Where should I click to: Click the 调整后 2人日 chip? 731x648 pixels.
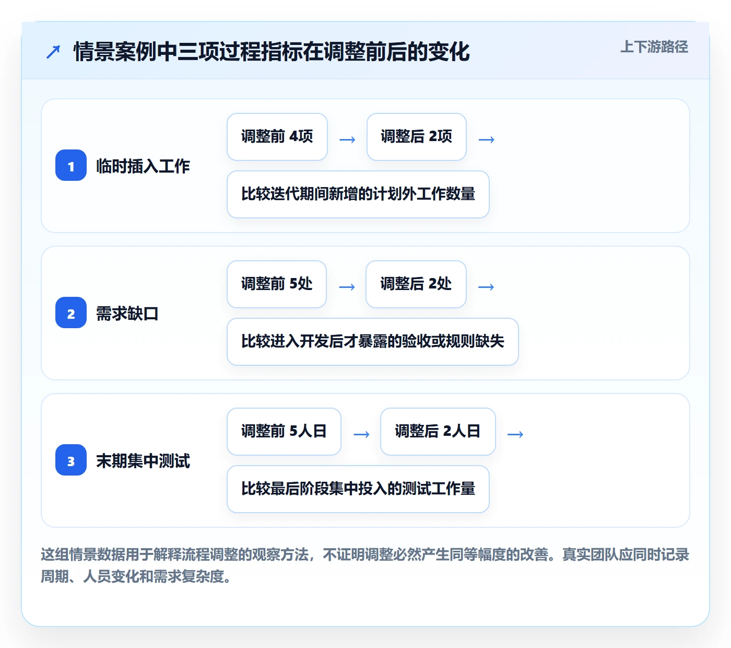(438, 432)
